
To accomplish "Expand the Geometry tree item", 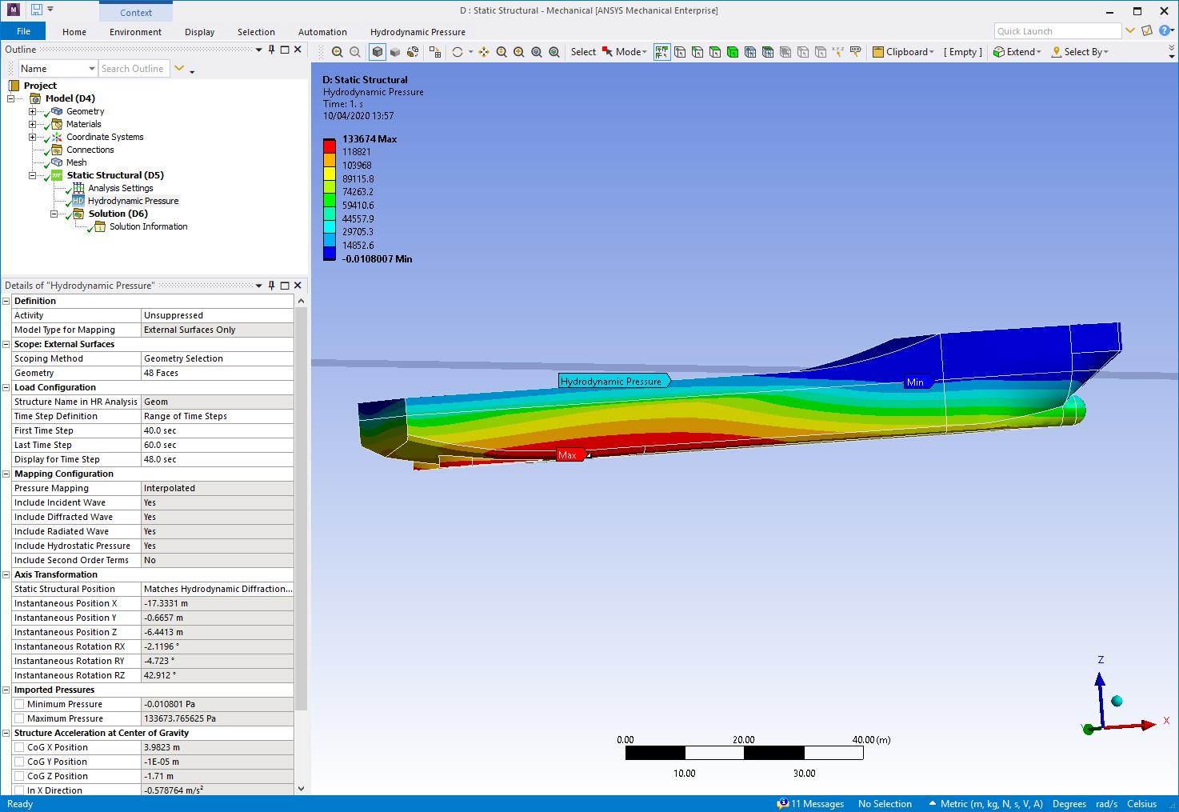I will click(32, 111).
